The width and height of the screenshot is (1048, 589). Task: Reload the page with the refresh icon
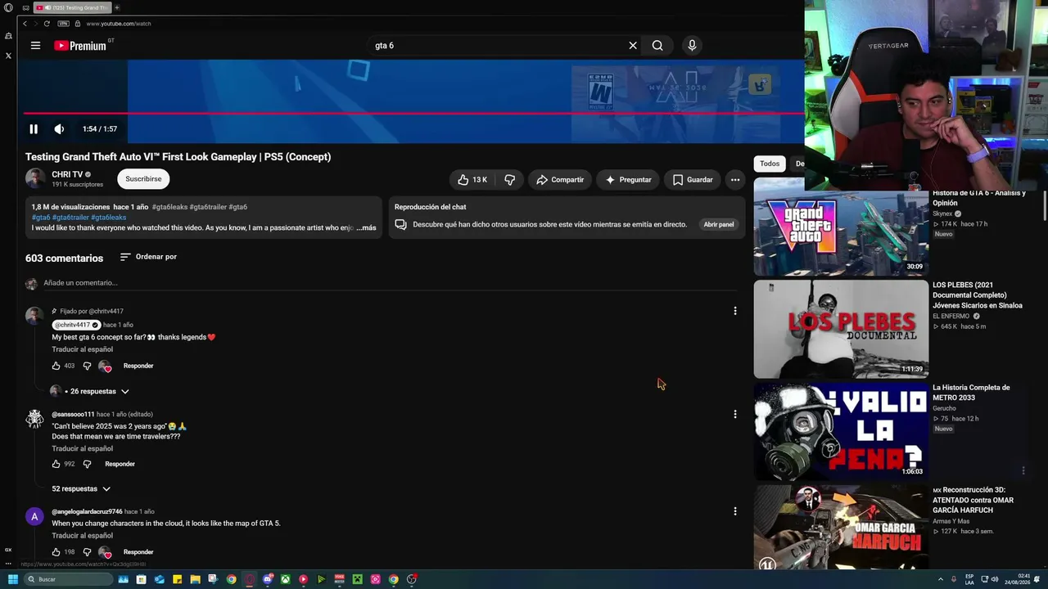(47, 24)
